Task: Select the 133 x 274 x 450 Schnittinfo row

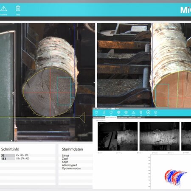Action: pos(28,159)
